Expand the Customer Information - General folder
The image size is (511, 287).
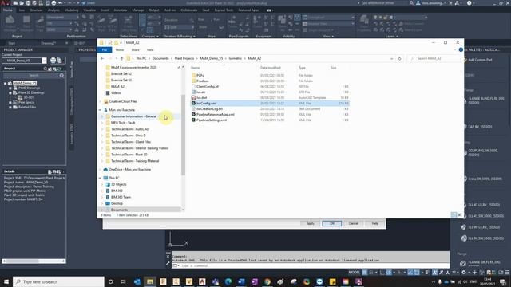pyautogui.click(x=102, y=116)
